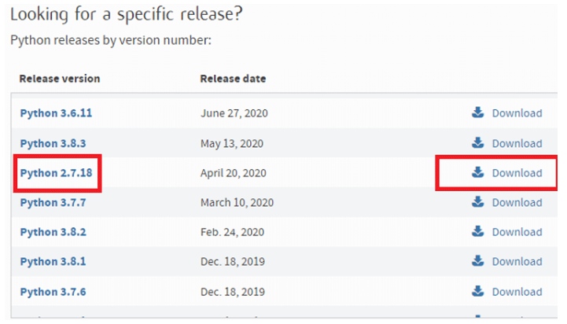This screenshot has height=324, width=567.
Task: Click download arrow icon for Python 3.7.7
Action: tap(477, 201)
